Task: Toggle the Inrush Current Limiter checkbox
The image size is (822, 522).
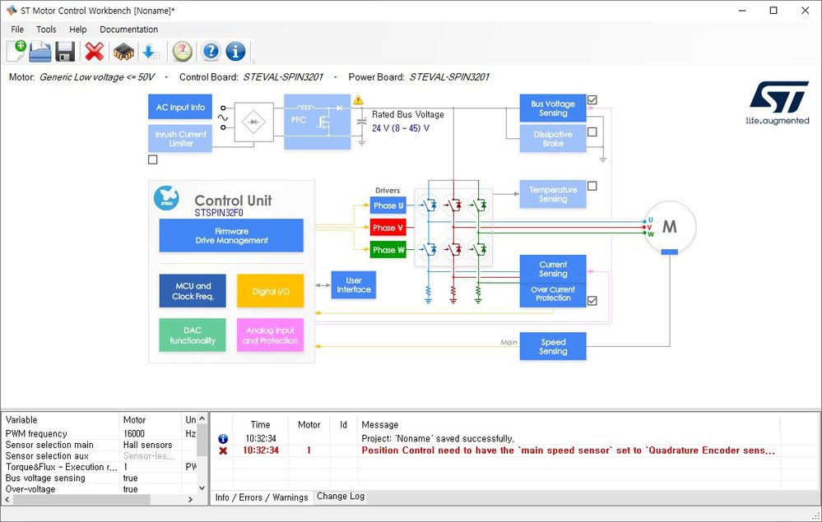Action: click(x=153, y=159)
